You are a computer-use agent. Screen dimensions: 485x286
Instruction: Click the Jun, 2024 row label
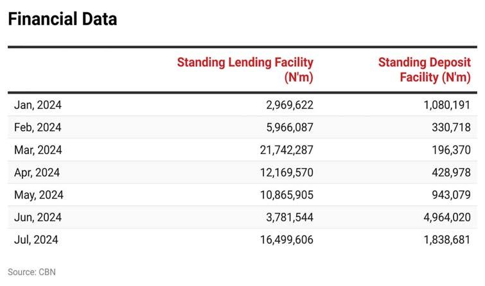tap(38, 217)
